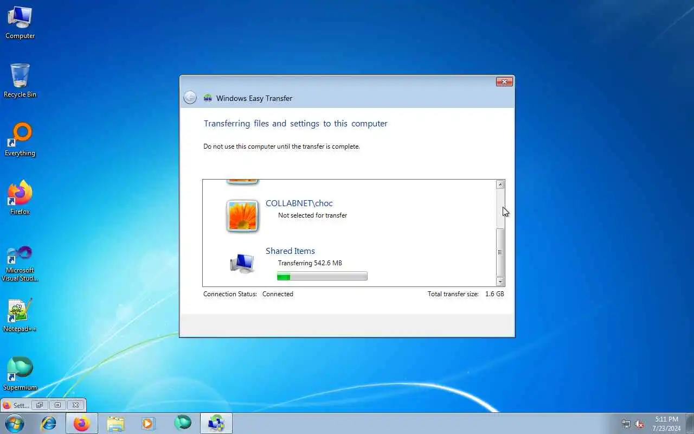694x434 pixels.
Task: Click the COLLABNET\choc user picture
Action: coord(242,215)
